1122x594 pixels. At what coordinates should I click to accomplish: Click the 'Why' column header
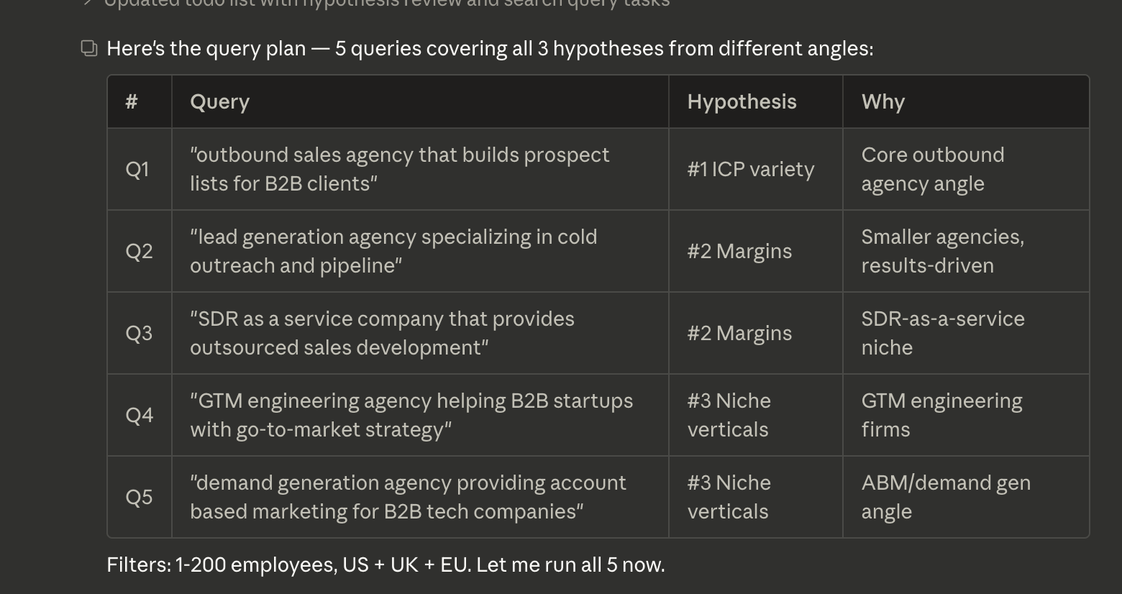tap(882, 102)
